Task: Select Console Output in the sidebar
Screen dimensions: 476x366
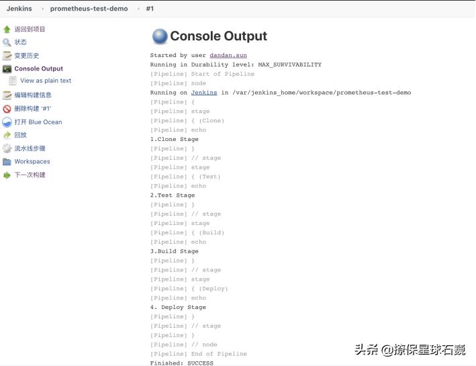Action: (x=38, y=68)
